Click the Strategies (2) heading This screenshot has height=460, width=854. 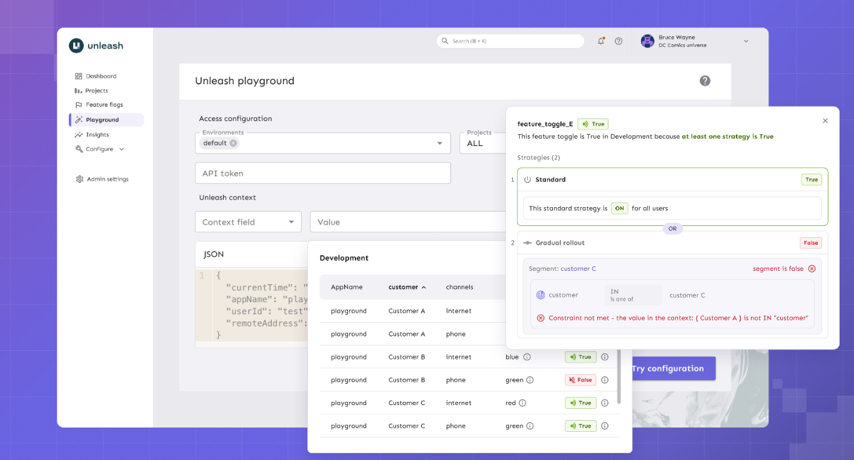[539, 158]
